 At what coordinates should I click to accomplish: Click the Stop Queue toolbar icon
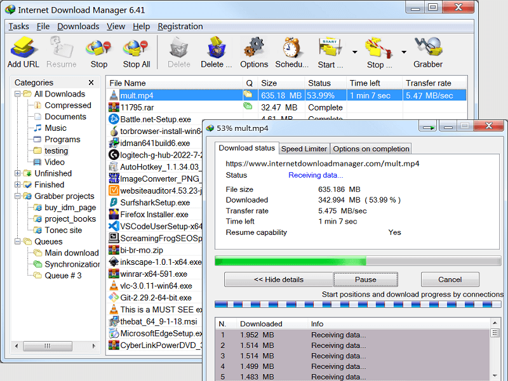pos(378,48)
